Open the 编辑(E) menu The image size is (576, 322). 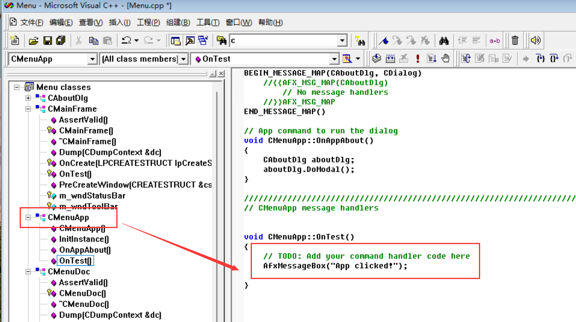(x=61, y=22)
